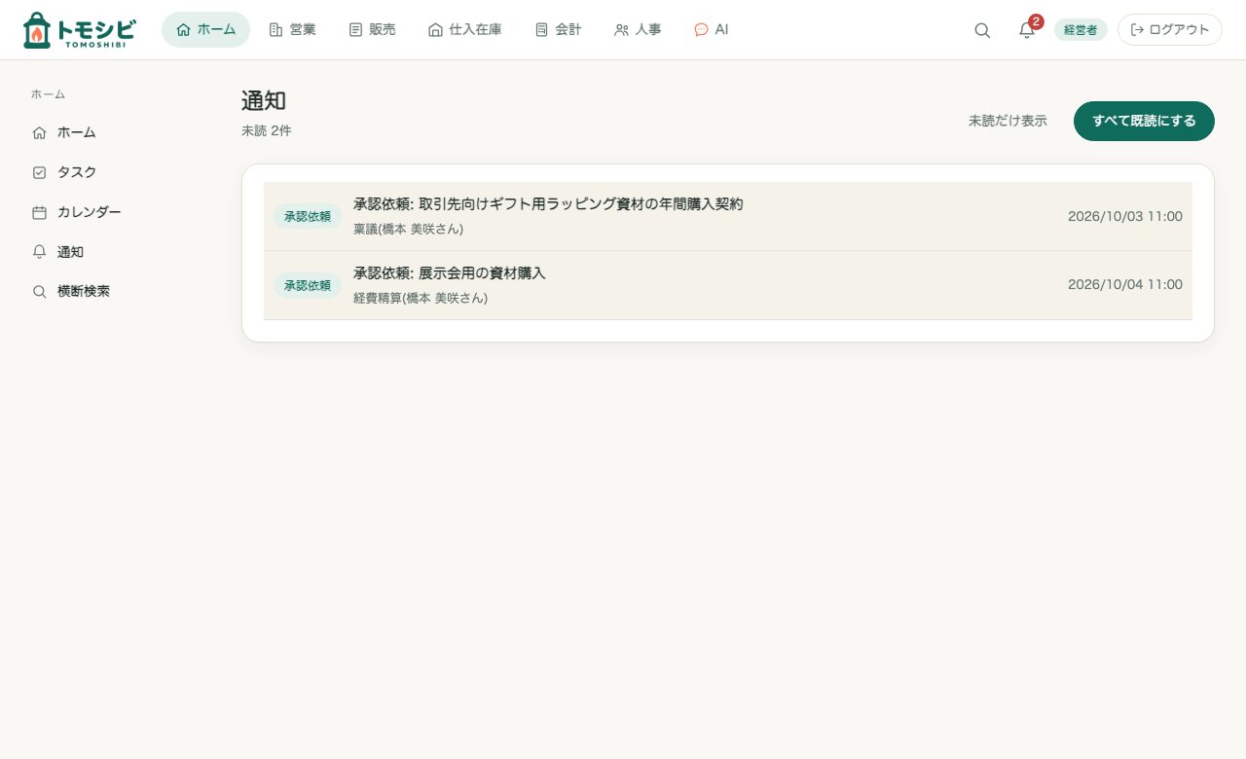Go to the 会計 tab
Viewport: 1246px width, 759px height.
(558, 30)
